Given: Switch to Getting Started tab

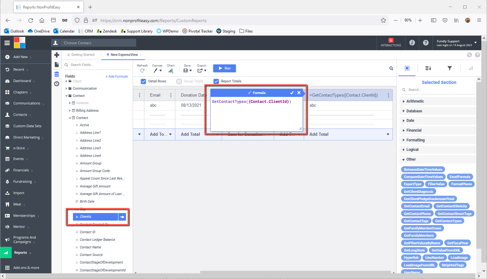Looking at the screenshot, I should 81,55.
